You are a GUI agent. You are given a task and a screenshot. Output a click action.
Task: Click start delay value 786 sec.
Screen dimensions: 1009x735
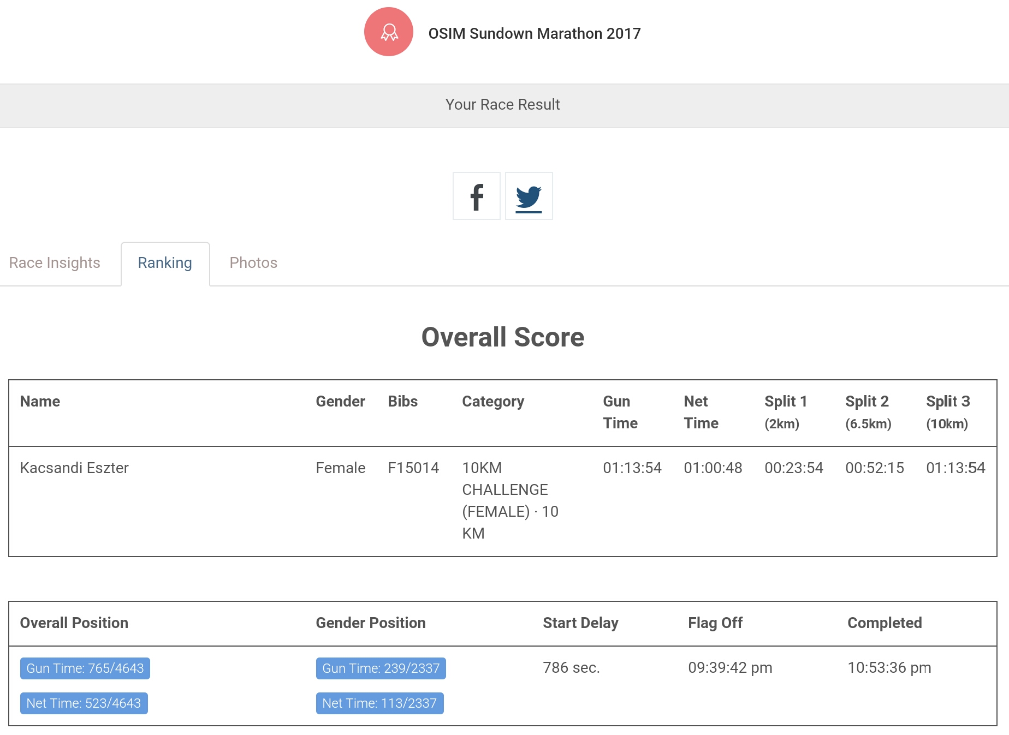[x=572, y=668]
